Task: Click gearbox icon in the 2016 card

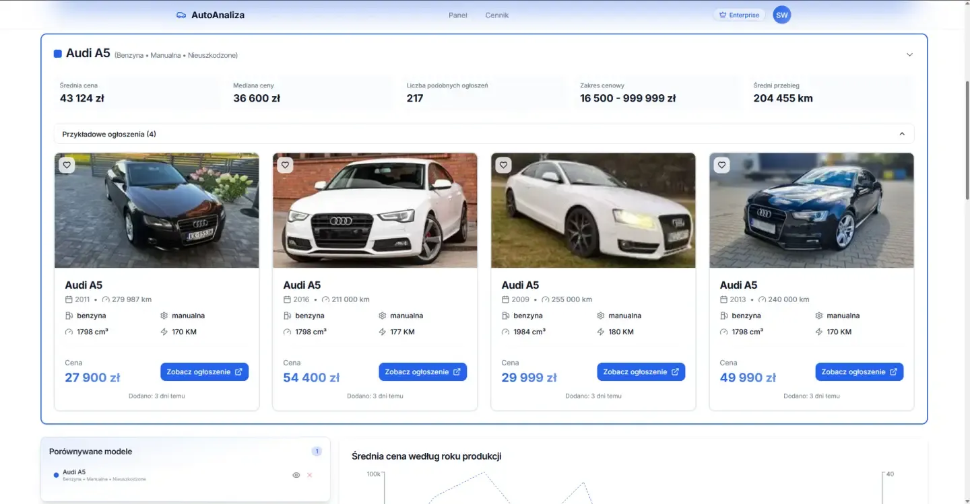Action: [x=382, y=316]
